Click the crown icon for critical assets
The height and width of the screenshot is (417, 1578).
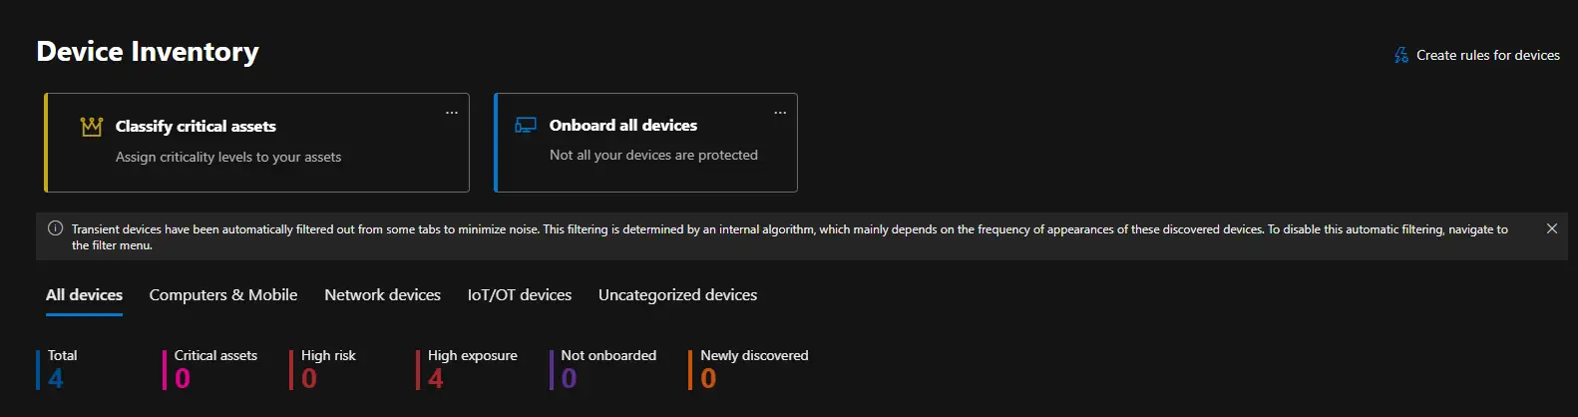[92, 127]
